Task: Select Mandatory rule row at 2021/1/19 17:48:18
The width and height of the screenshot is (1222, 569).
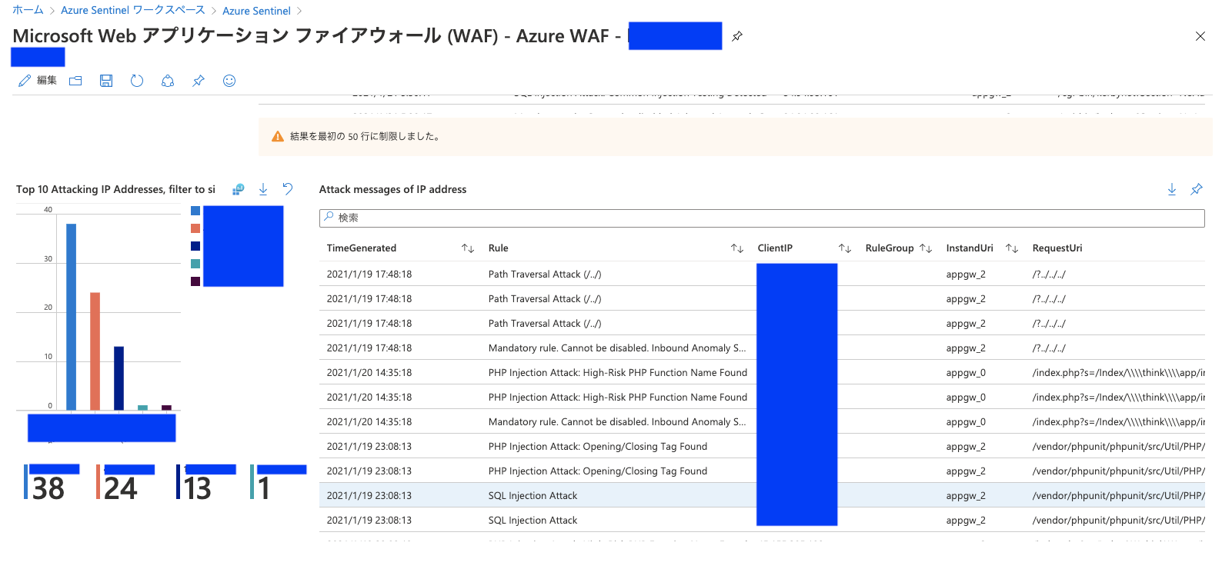Action: [762, 348]
